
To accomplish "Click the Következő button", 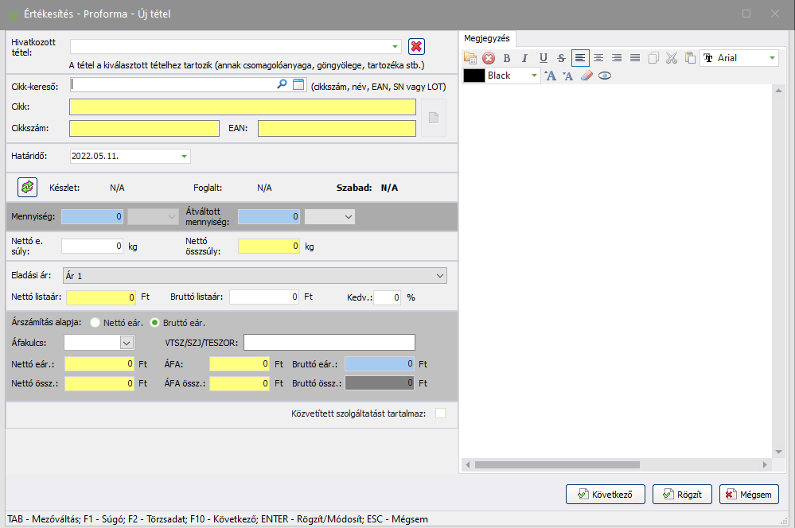I will (605, 495).
